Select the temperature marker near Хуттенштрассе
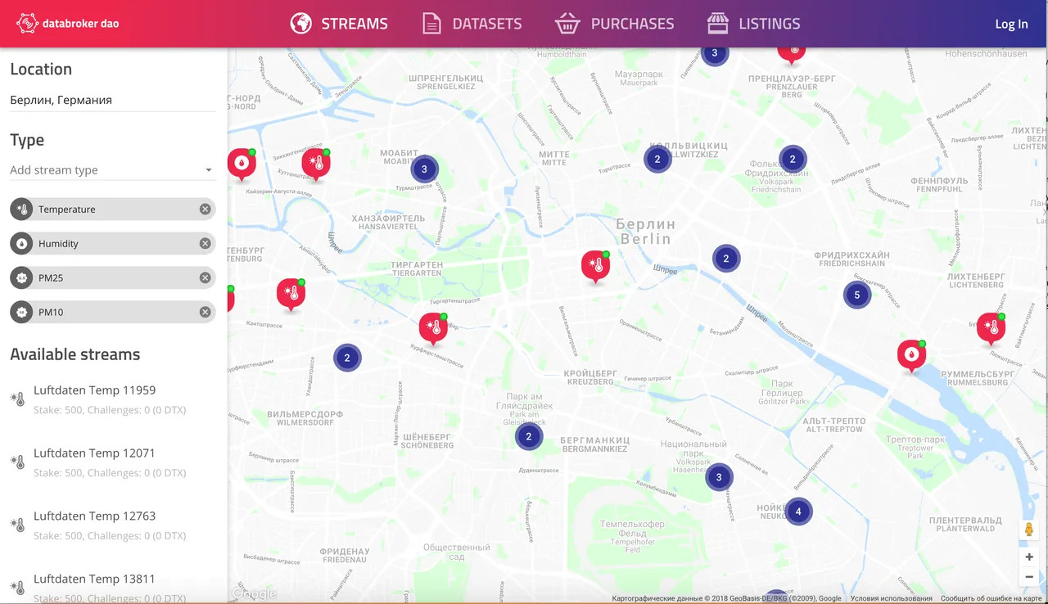This screenshot has height=604, width=1048. pyautogui.click(x=316, y=165)
